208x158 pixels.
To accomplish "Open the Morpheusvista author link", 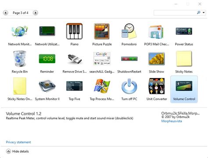I will 172,121.
